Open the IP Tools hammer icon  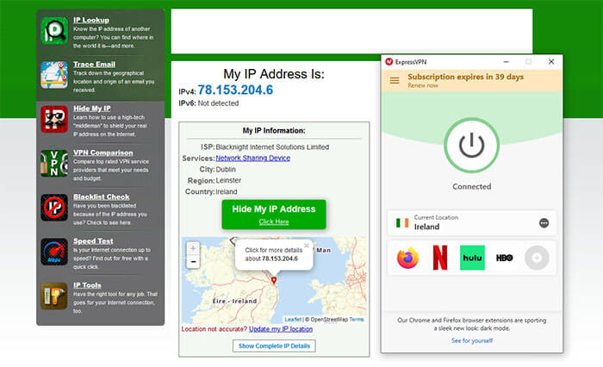pos(54,296)
